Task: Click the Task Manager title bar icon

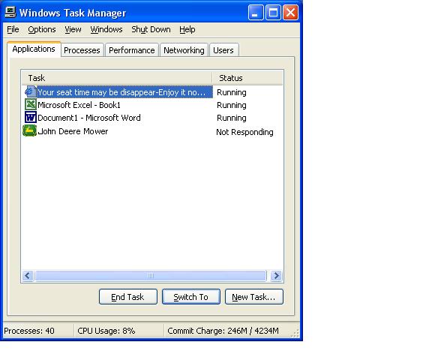Action: (10, 12)
